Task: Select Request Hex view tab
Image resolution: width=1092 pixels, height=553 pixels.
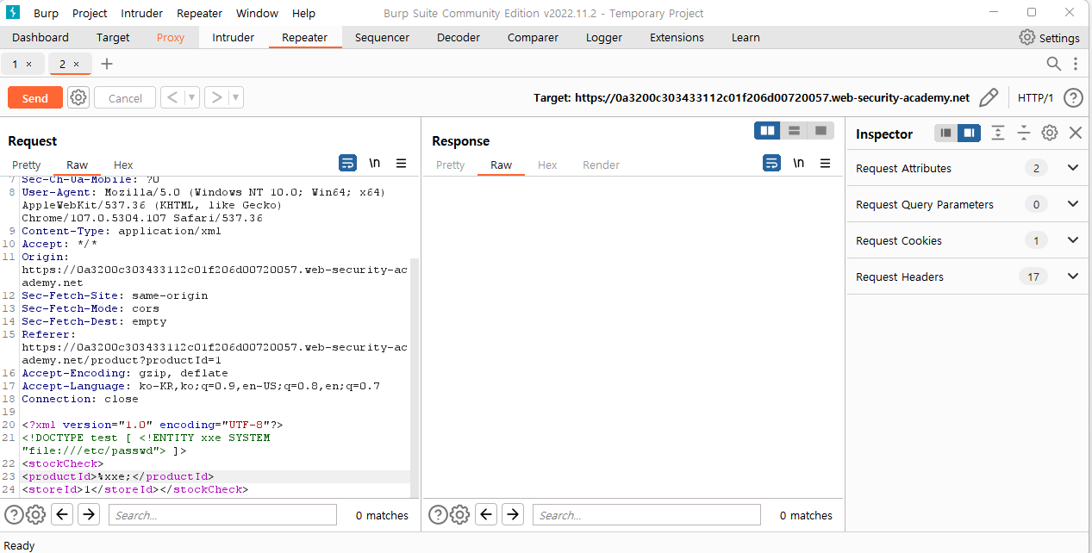Action: pyautogui.click(x=123, y=165)
